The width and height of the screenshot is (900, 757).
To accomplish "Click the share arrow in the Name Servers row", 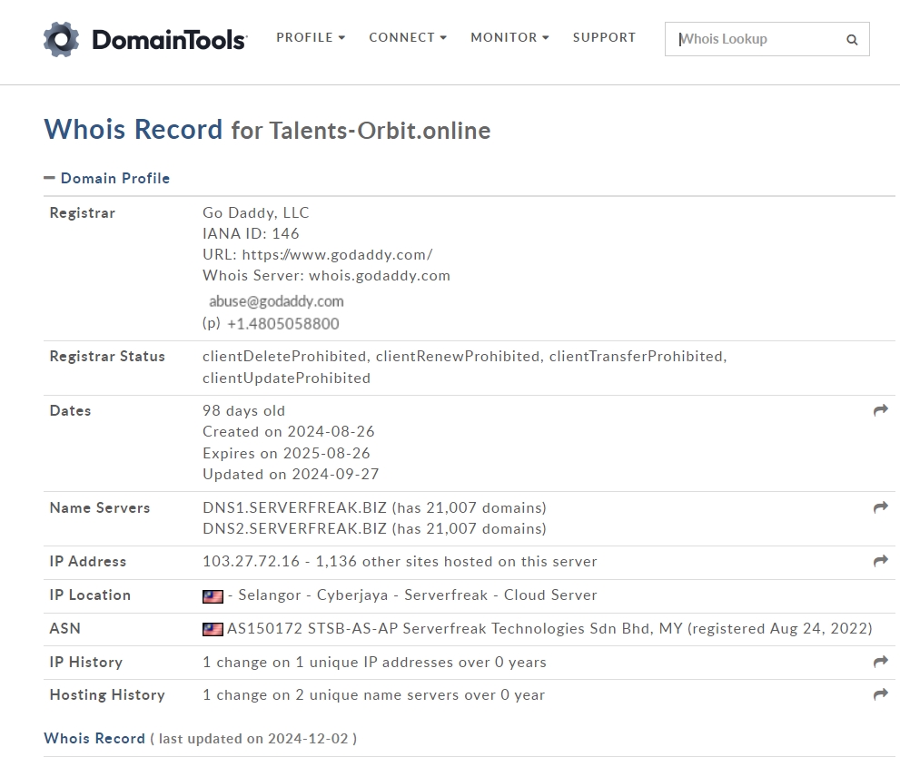I will coord(881,507).
